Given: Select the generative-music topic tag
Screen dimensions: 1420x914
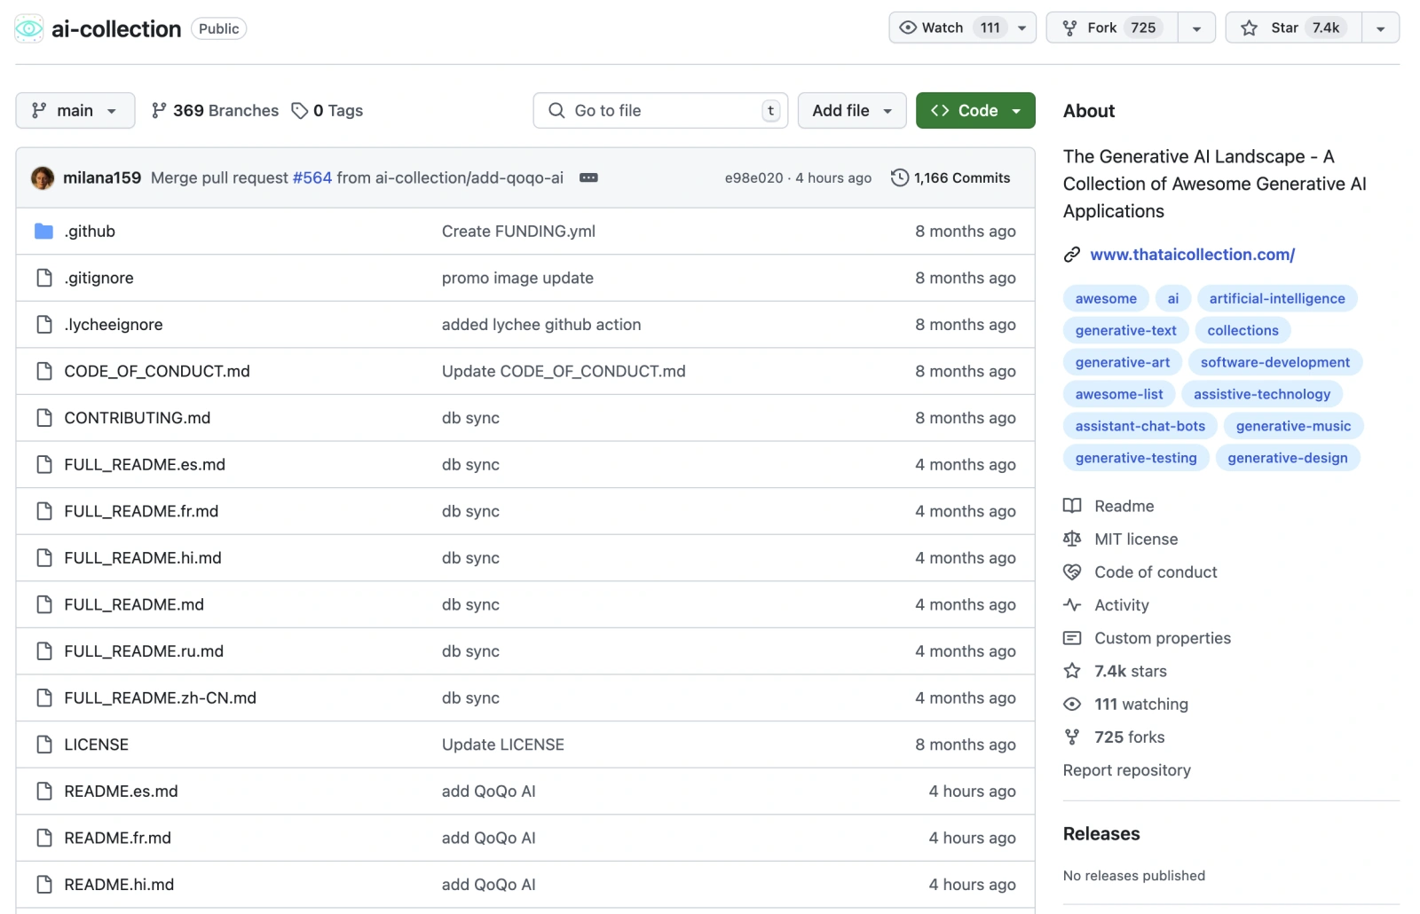Looking at the screenshot, I should (x=1292, y=427).
